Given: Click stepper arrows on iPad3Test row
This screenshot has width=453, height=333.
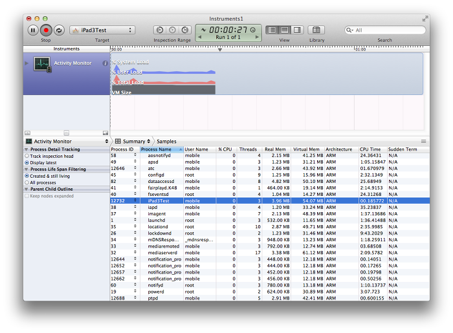Looking at the screenshot, I should (x=135, y=200).
